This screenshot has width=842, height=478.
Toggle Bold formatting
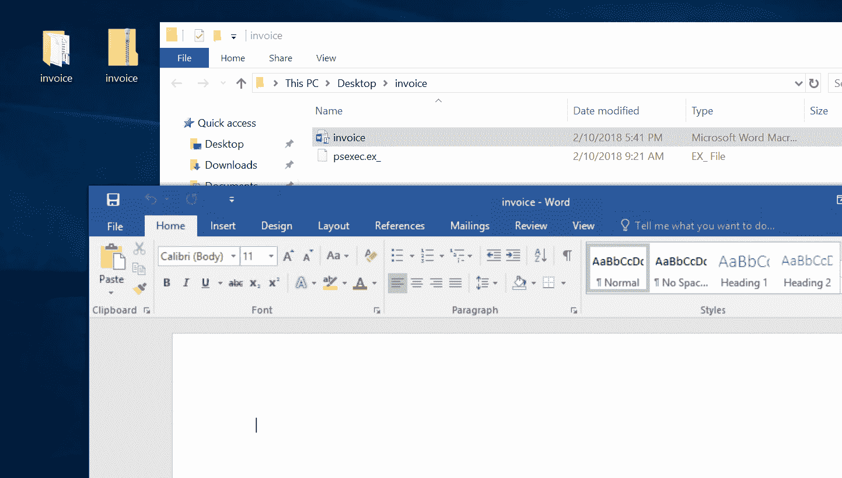click(167, 283)
